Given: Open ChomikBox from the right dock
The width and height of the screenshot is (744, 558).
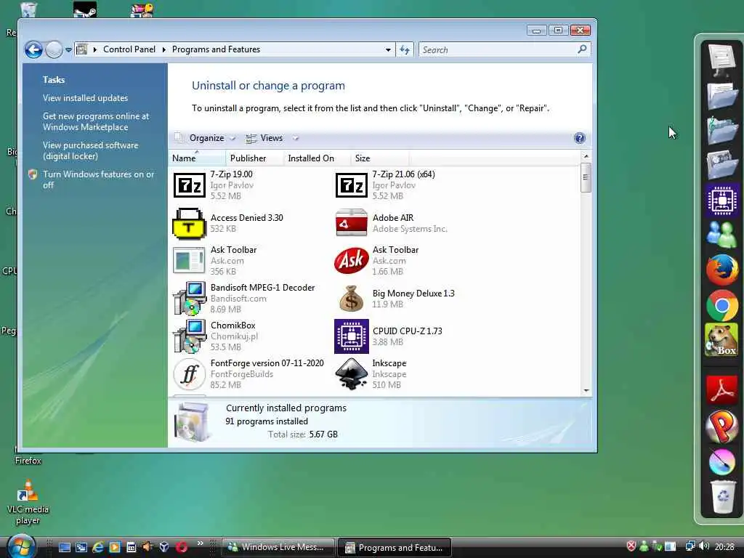Looking at the screenshot, I should point(721,340).
